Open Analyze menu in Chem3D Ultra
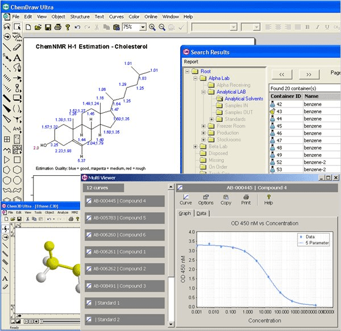The height and width of the screenshot is (331, 341). [63, 212]
